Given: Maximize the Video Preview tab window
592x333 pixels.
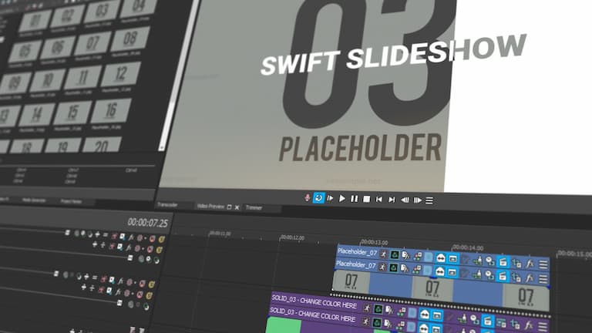Looking at the screenshot, I should (229, 207).
